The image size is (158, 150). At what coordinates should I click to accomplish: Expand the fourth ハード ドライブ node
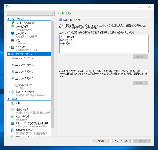[x=13, y=78]
